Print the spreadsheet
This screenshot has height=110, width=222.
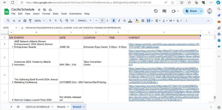pos(25,21)
